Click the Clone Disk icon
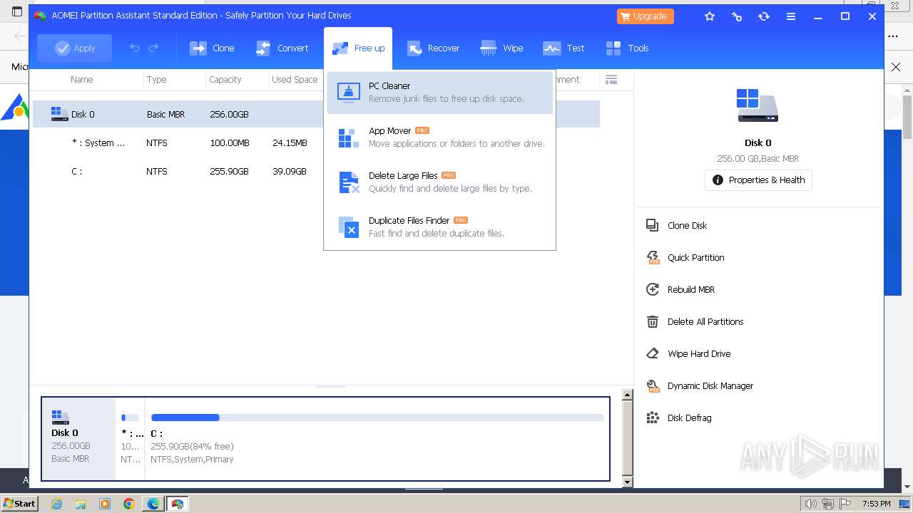The height and width of the screenshot is (513, 913). pos(653,225)
